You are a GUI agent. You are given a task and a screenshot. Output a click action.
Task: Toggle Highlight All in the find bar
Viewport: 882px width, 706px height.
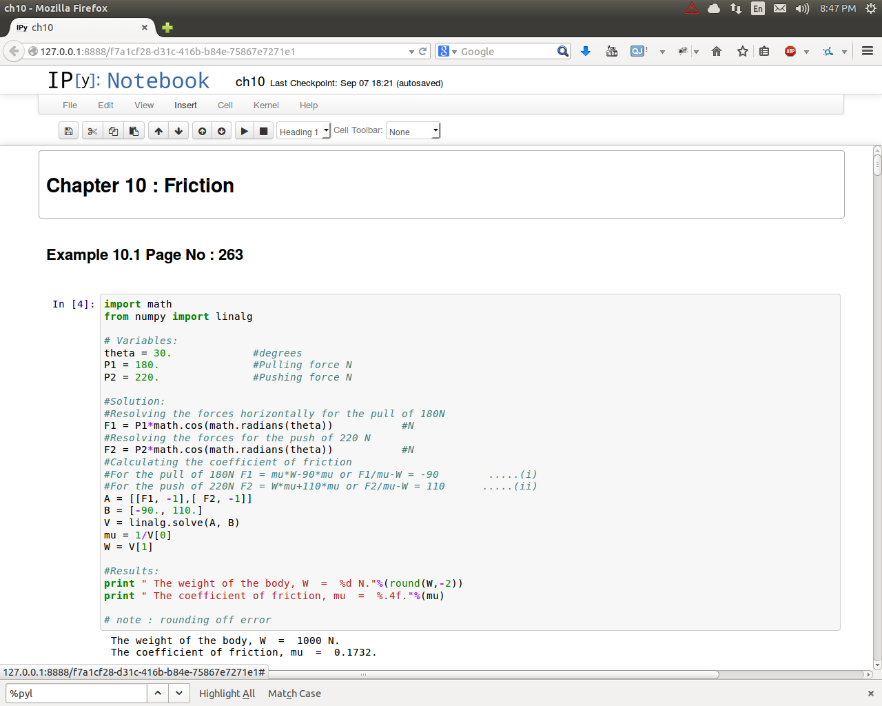(227, 694)
